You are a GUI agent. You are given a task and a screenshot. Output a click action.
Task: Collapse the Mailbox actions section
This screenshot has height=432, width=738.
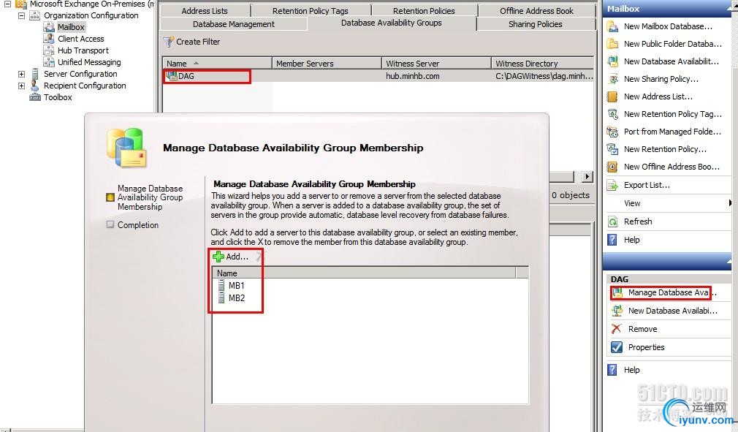pos(729,9)
